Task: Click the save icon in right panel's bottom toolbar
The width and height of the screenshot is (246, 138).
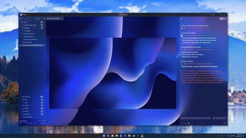Action: (189, 123)
